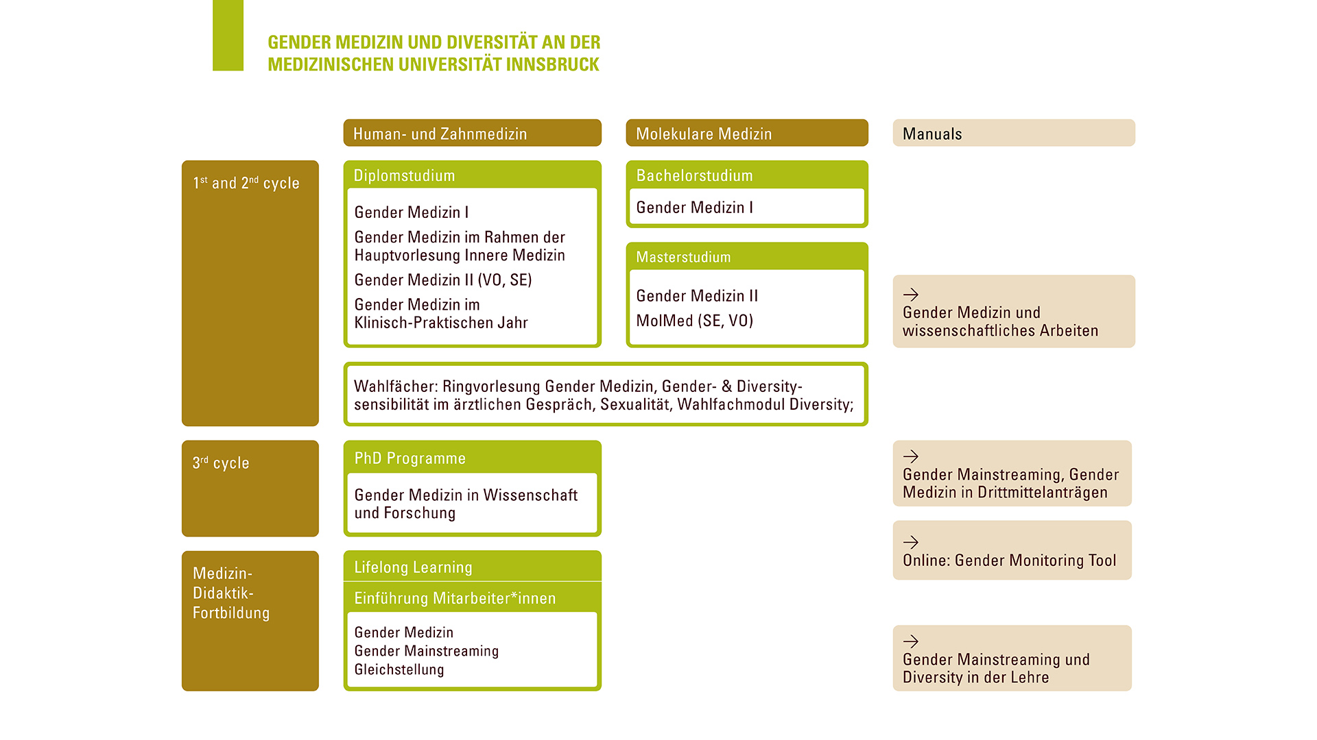
Task: Click the '3rd cycle' block
Action: click(250, 489)
